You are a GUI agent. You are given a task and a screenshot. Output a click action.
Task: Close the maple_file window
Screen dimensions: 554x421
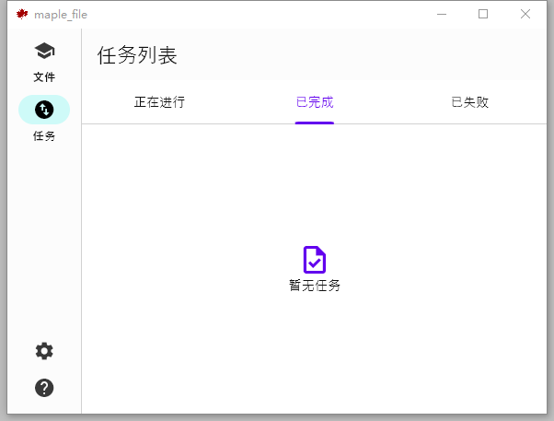coord(525,15)
